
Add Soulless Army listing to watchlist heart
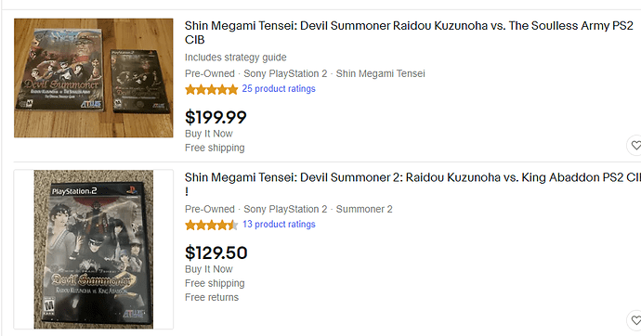point(634,145)
